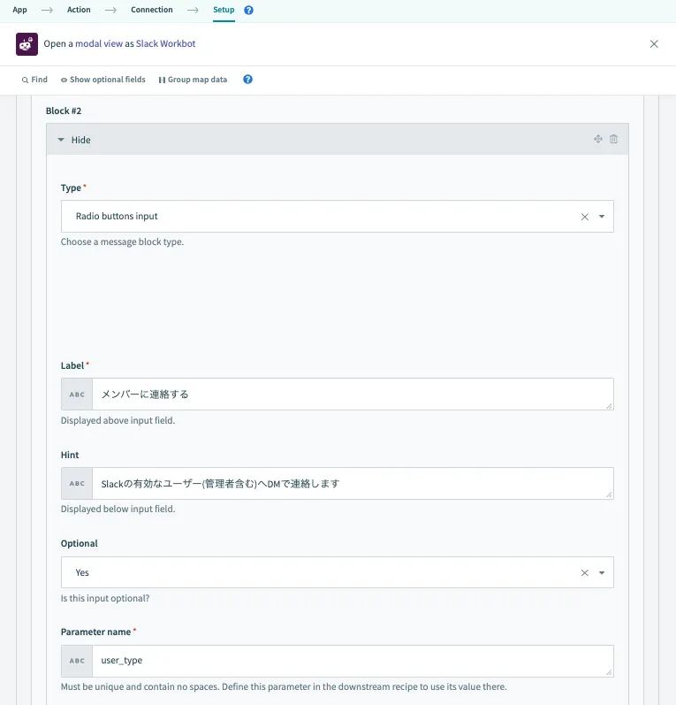Open help icon next to Group map data
This screenshot has width=676, height=705.
pyautogui.click(x=247, y=79)
